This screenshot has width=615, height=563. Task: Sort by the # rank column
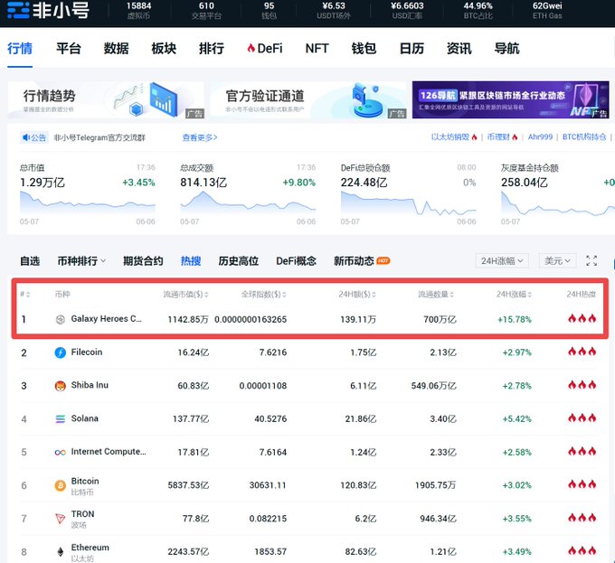(x=25, y=294)
